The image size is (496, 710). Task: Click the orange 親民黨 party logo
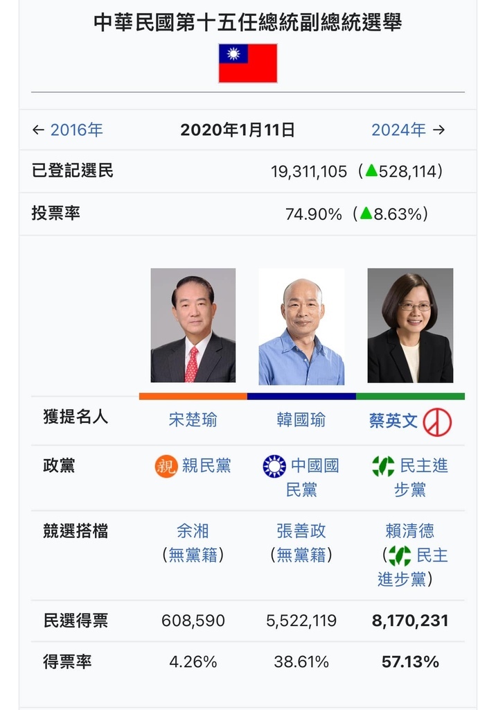tap(166, 467)
